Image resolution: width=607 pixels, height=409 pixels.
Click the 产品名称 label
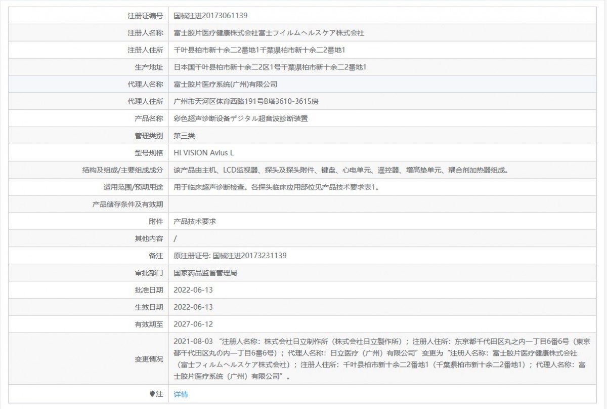click(x=149, y=118)
